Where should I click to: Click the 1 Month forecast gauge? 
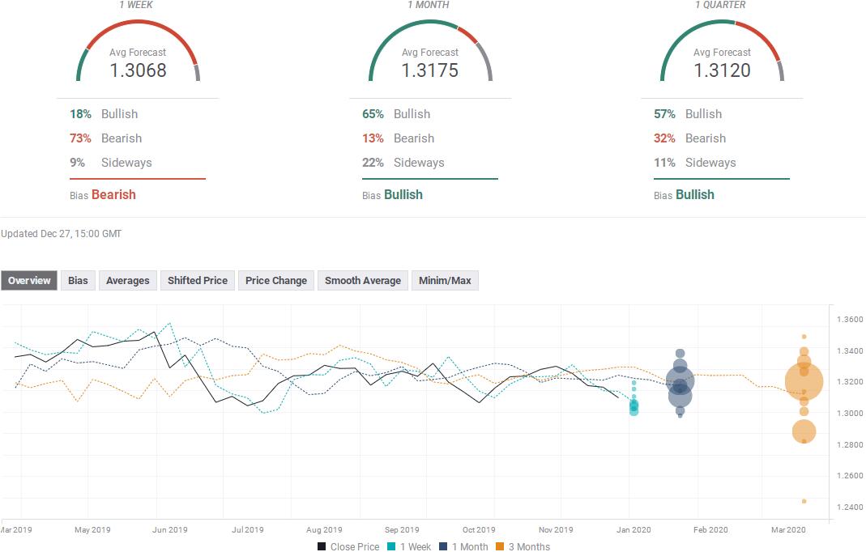point(430,51)
